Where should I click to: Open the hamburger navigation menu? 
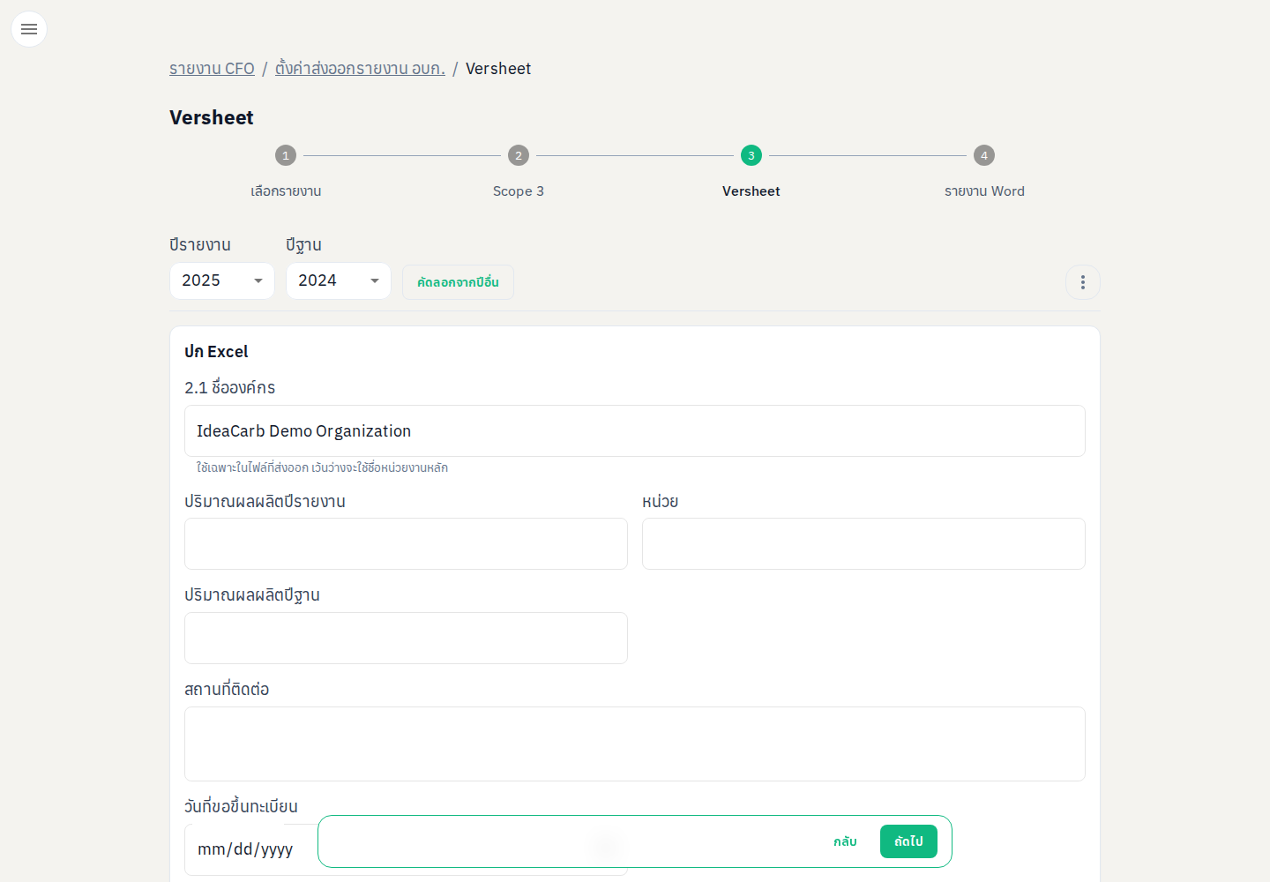click(x=29, y=29)
